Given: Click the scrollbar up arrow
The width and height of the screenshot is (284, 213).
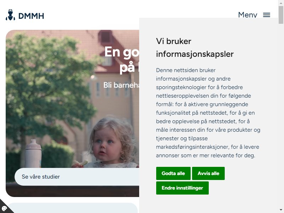Looking at the screenshot, I should (281, 3).
